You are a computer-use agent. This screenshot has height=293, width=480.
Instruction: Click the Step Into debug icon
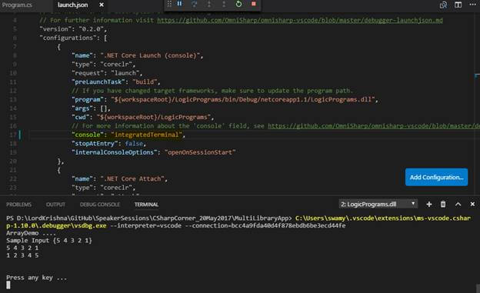209,4
